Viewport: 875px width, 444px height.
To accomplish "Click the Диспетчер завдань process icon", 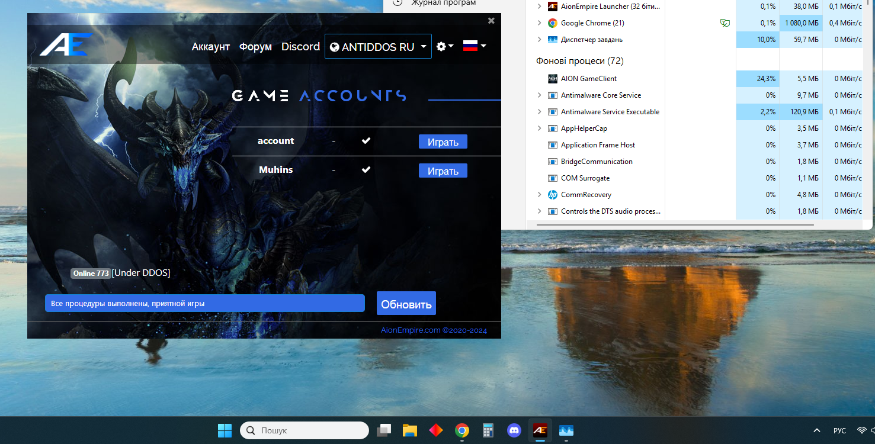I will click(x=552, y=40).
